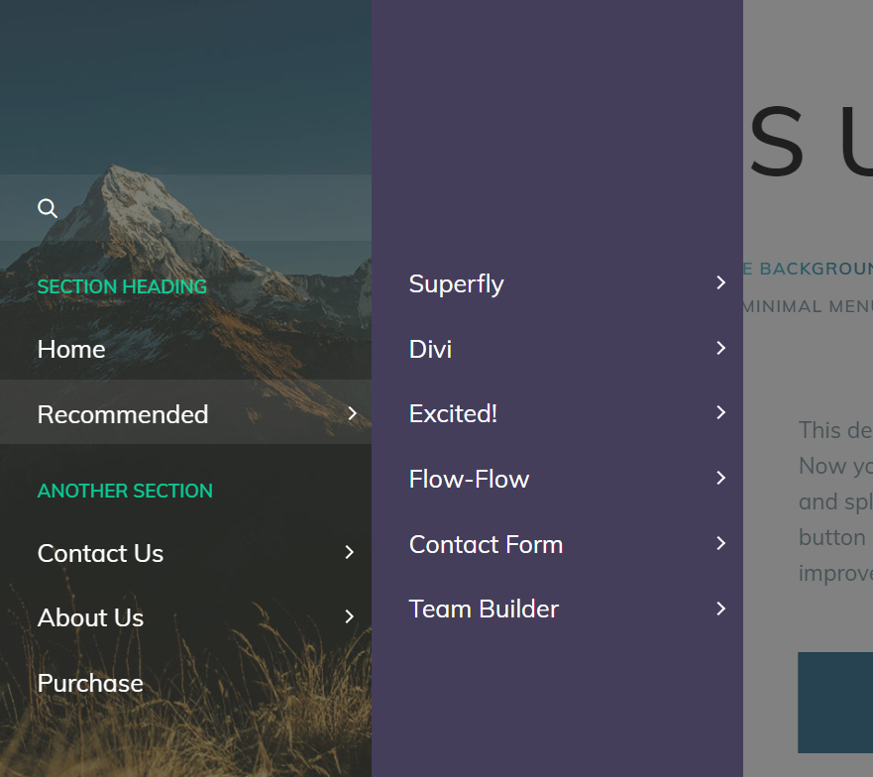Expand the Contact Us submenu chevron
Image resolution: width=873 pixels, height=777 pixels.
[349, 552]
